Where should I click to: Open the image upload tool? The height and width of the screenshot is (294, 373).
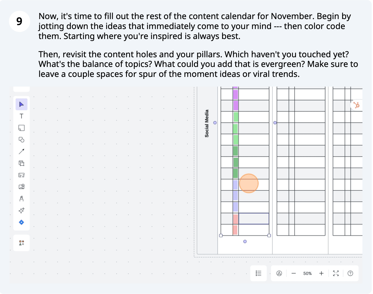click(21, 187)
